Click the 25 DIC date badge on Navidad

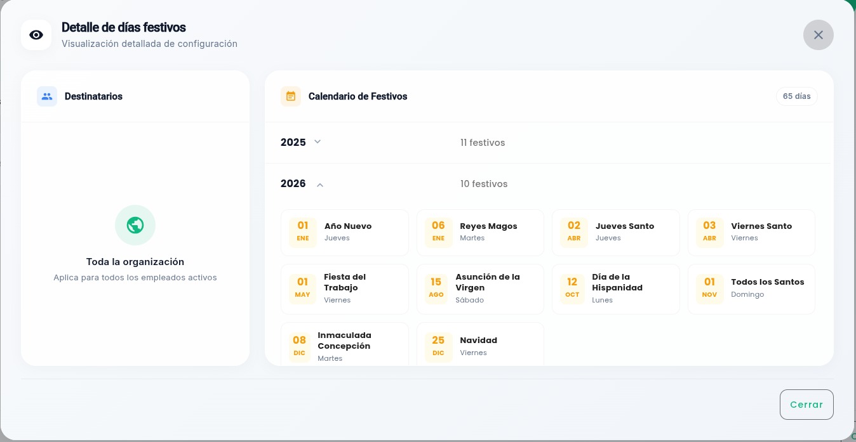pos(438,346)
